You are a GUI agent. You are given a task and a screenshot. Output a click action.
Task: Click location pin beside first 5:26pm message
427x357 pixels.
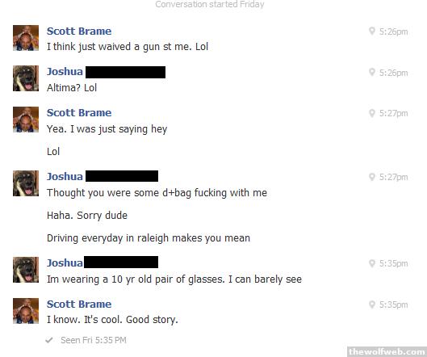tap(372, 31)
